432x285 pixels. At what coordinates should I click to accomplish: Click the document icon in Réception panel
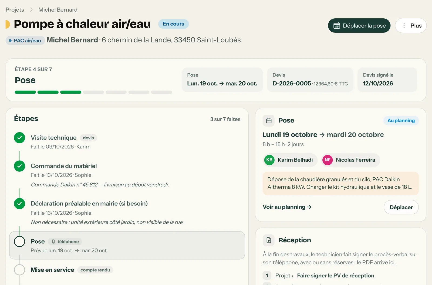(x=269, y=240)
